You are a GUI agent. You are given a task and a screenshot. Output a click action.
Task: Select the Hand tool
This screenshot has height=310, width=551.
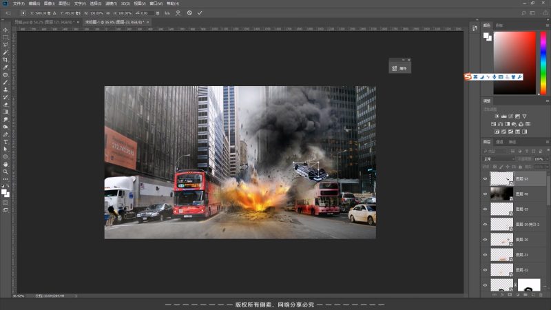click(6, 164)
